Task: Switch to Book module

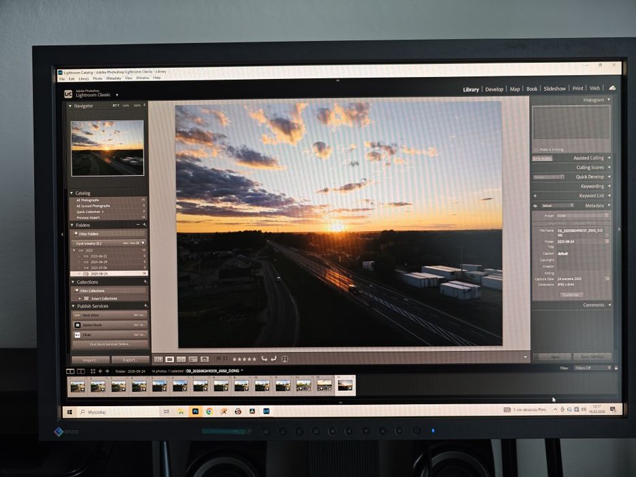Action: coord(532,89)
